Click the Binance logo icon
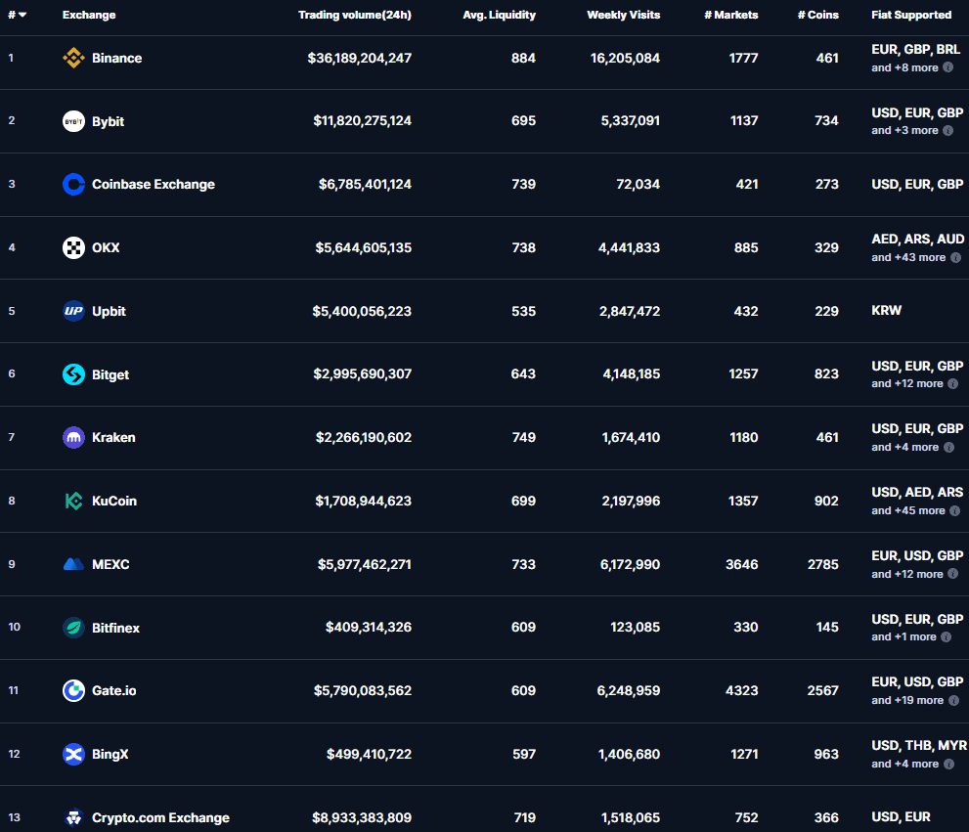This screenshot has width=969, height=832. [73, 59]
